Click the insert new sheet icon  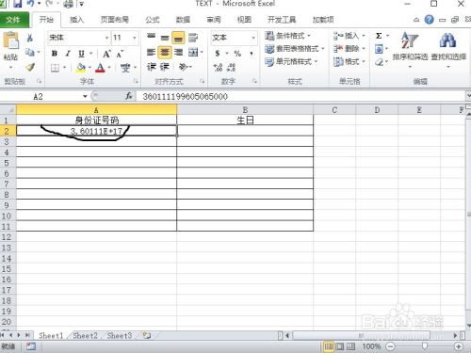click(147, 335)
